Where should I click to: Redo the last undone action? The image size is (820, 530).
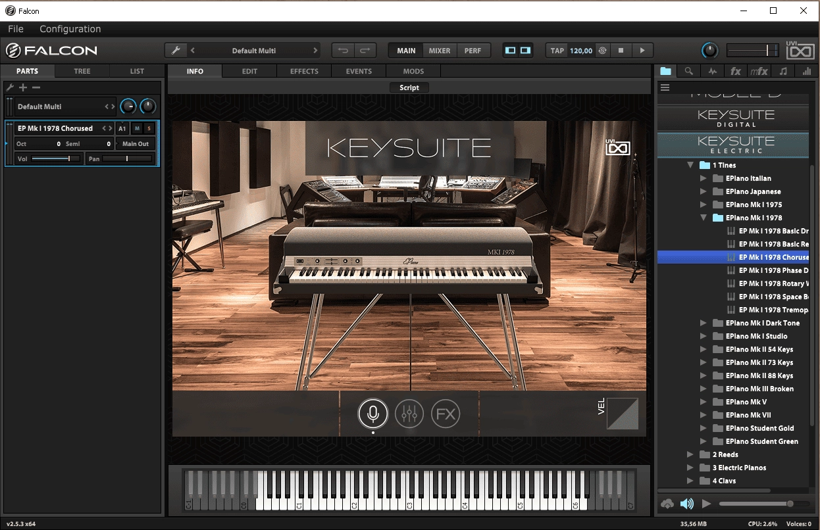(x=365, y=51)
